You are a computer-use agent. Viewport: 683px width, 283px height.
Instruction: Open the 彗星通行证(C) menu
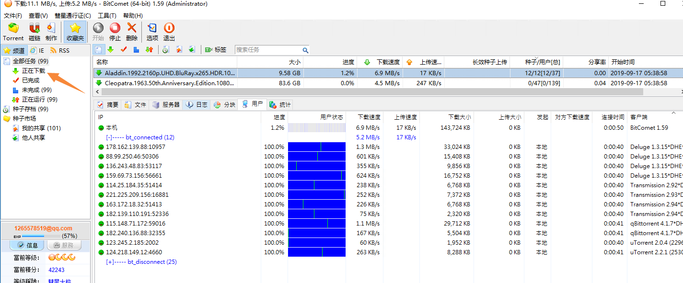click(x=73, y=16)
